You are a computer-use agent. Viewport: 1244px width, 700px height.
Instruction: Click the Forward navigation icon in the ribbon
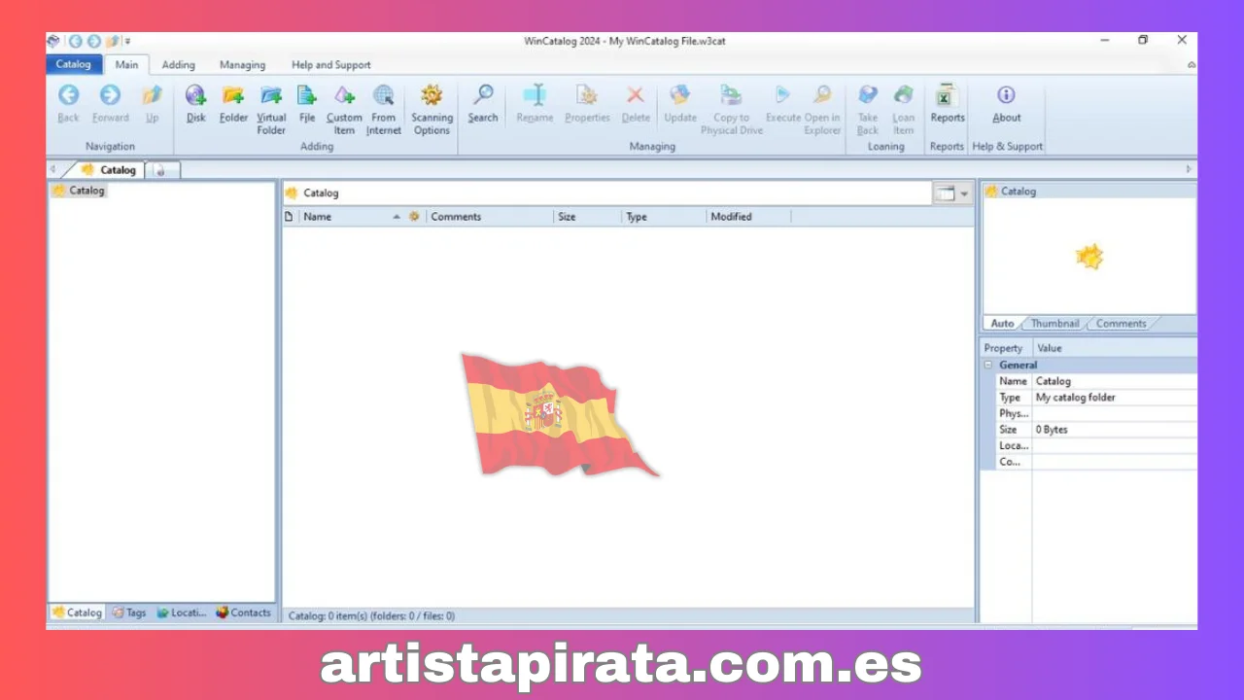tap(110, 95)
